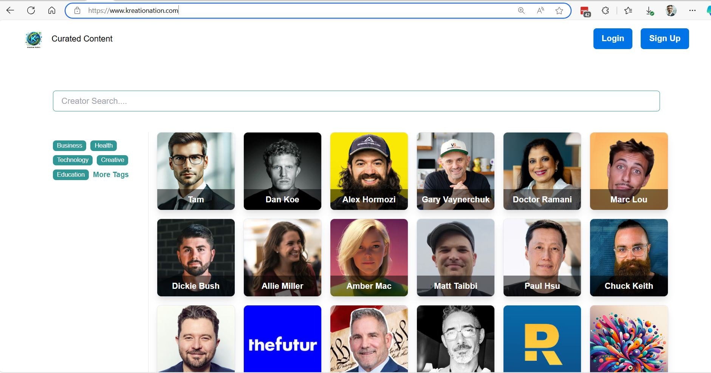The image size is (711, 373).
Task: Open red extension icon with 42 badge
Action: click(x=585, y=11)
